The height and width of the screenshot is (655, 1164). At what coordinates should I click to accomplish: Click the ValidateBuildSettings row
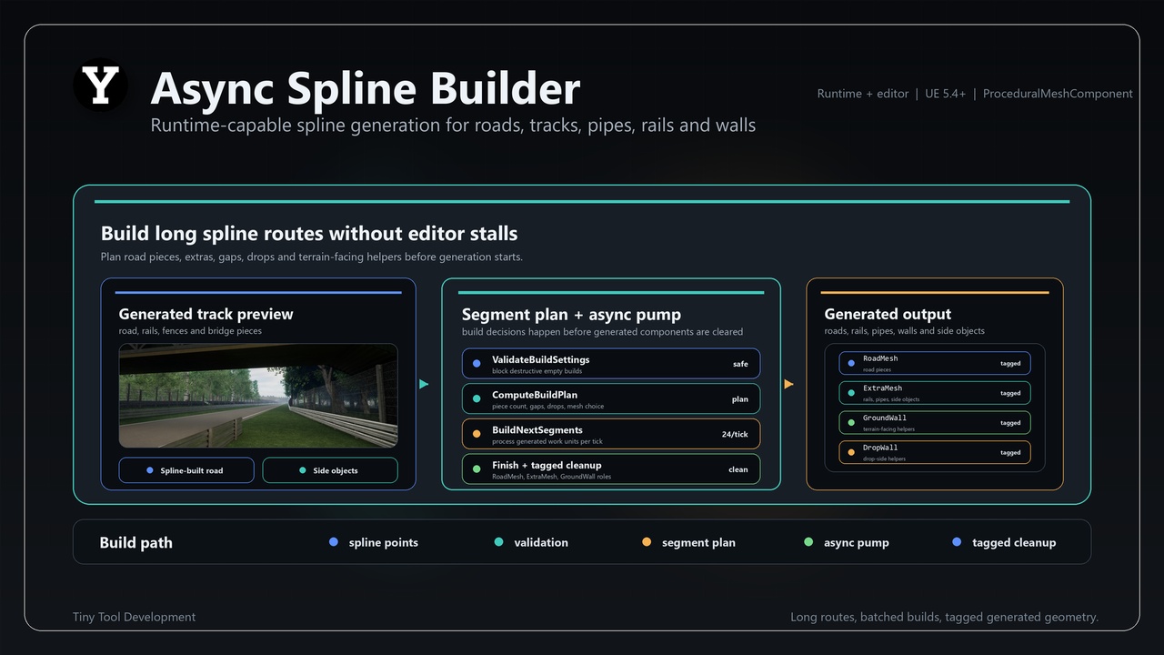coord(611,364)
